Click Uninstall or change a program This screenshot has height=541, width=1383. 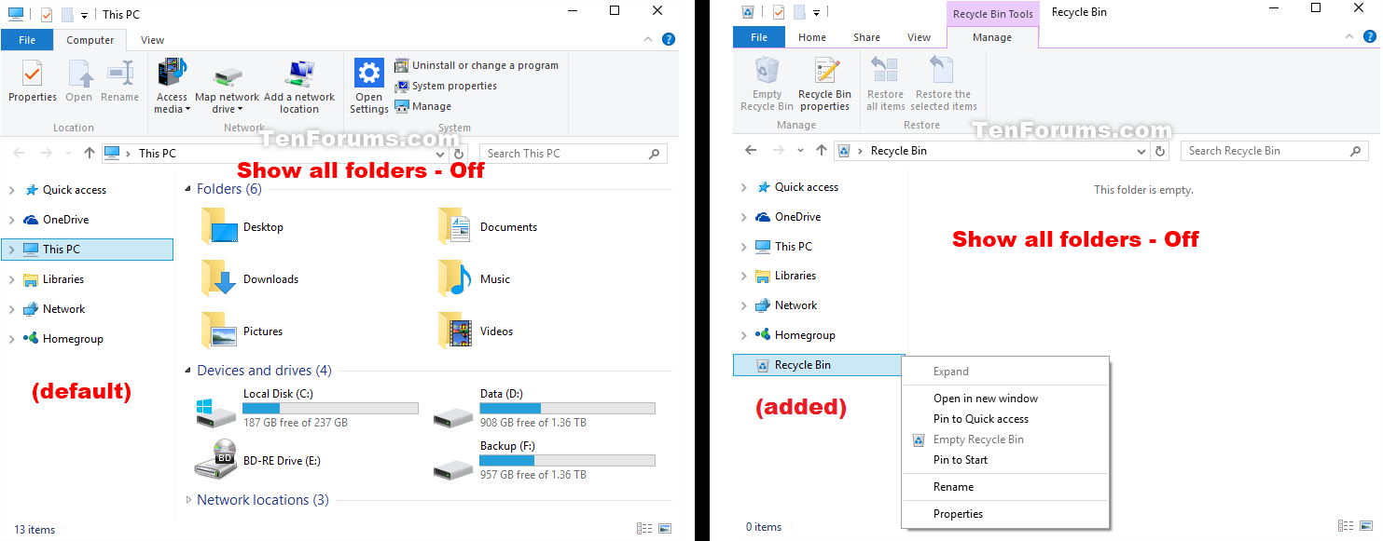(477, 65)
